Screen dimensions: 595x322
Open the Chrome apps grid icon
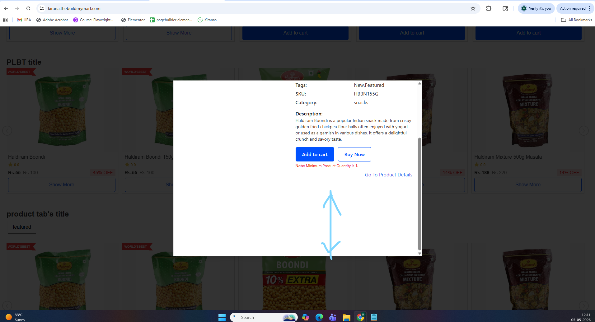5,20
